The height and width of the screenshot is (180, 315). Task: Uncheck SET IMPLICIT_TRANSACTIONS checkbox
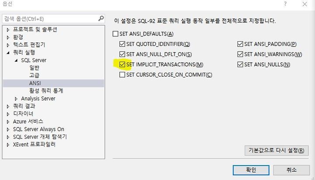click(122, 64)
